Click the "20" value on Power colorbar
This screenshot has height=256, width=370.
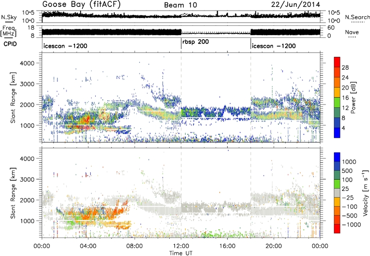(345, 88)
